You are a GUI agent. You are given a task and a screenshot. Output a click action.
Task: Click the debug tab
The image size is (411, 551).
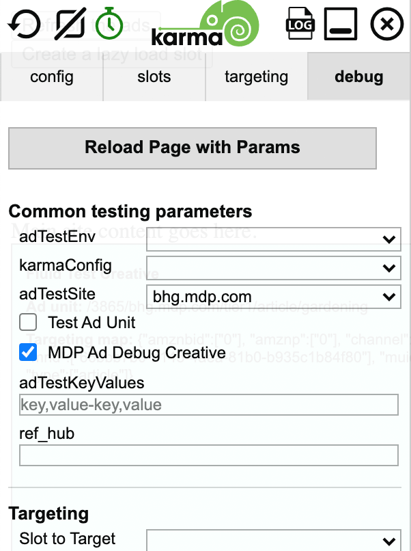(x=358, y=77)
